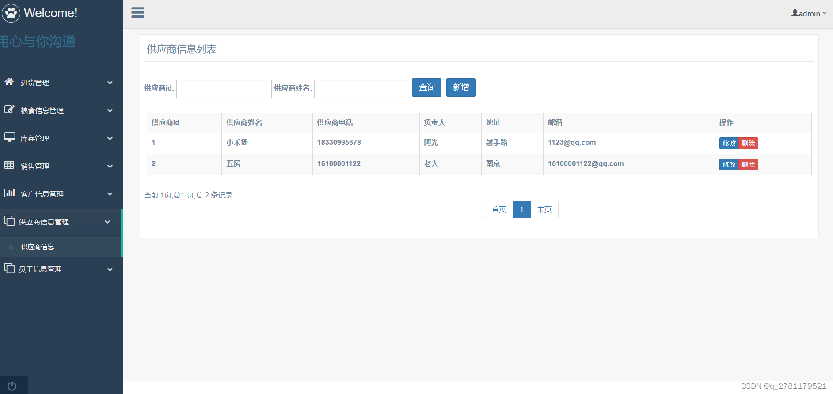Viewport: 833px width, 394px height.
Task: Select page 1 in pagination
Action: pyautogui.click(x=521, y=209)
